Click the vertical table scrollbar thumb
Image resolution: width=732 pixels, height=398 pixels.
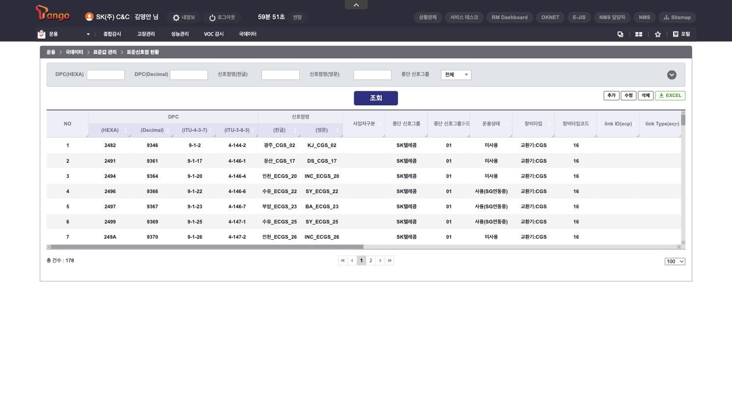coord(683,120)
